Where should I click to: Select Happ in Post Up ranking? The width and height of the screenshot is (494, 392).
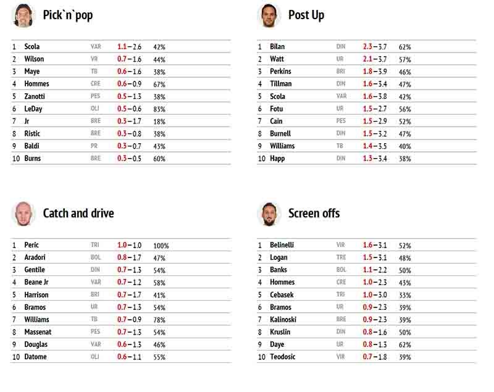277,159
